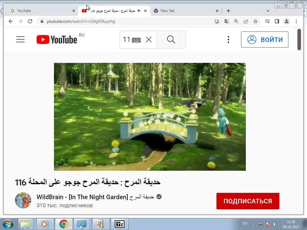Open media controls icon in toolbar
Viewport: 307px width, 230px height.
click(267, 21)
